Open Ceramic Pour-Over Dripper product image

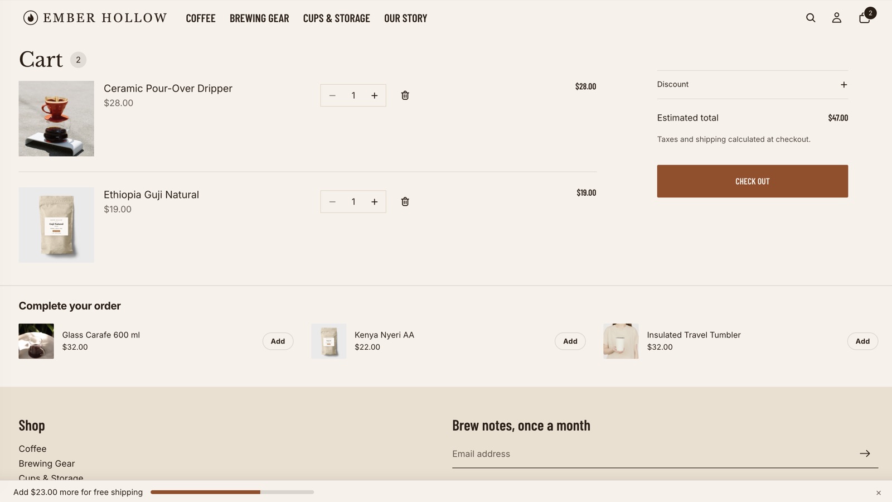pyautogui.click(x=56, y=118)
